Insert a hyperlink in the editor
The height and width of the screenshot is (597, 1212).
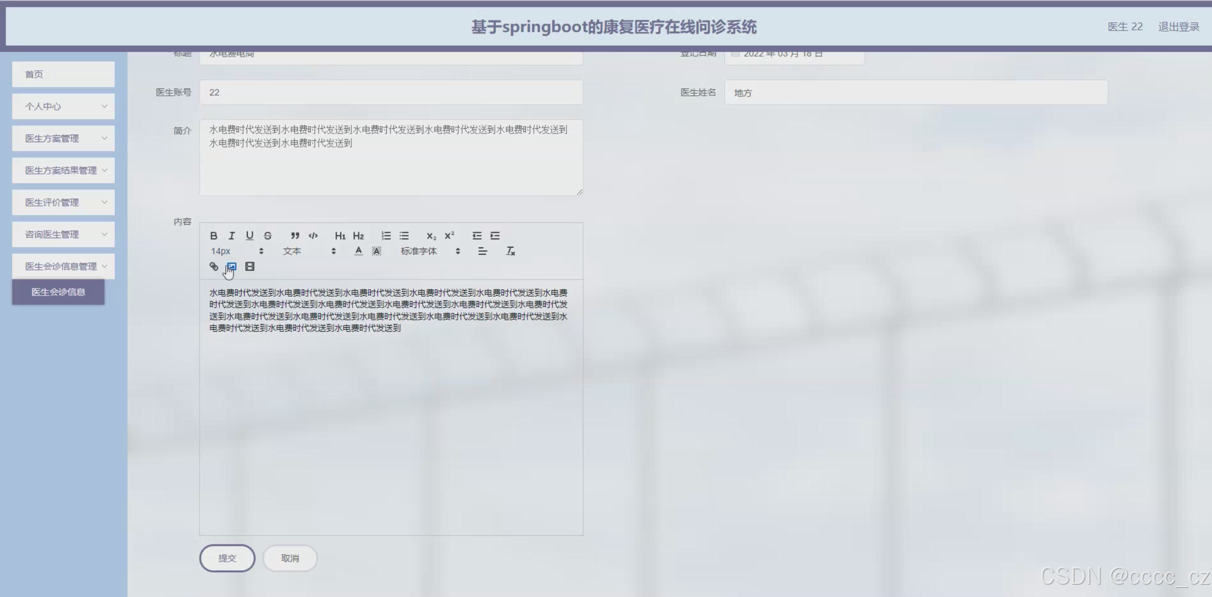pos(214,267)
